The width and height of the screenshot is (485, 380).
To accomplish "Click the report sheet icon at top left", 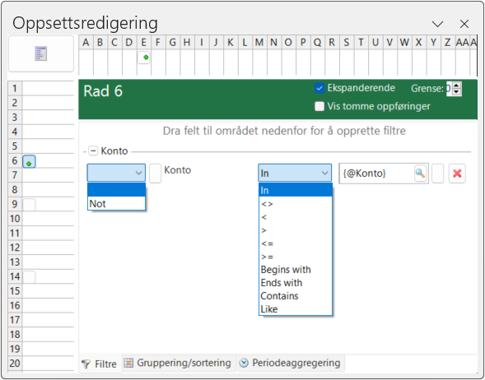I will click(x=41, y=53).
